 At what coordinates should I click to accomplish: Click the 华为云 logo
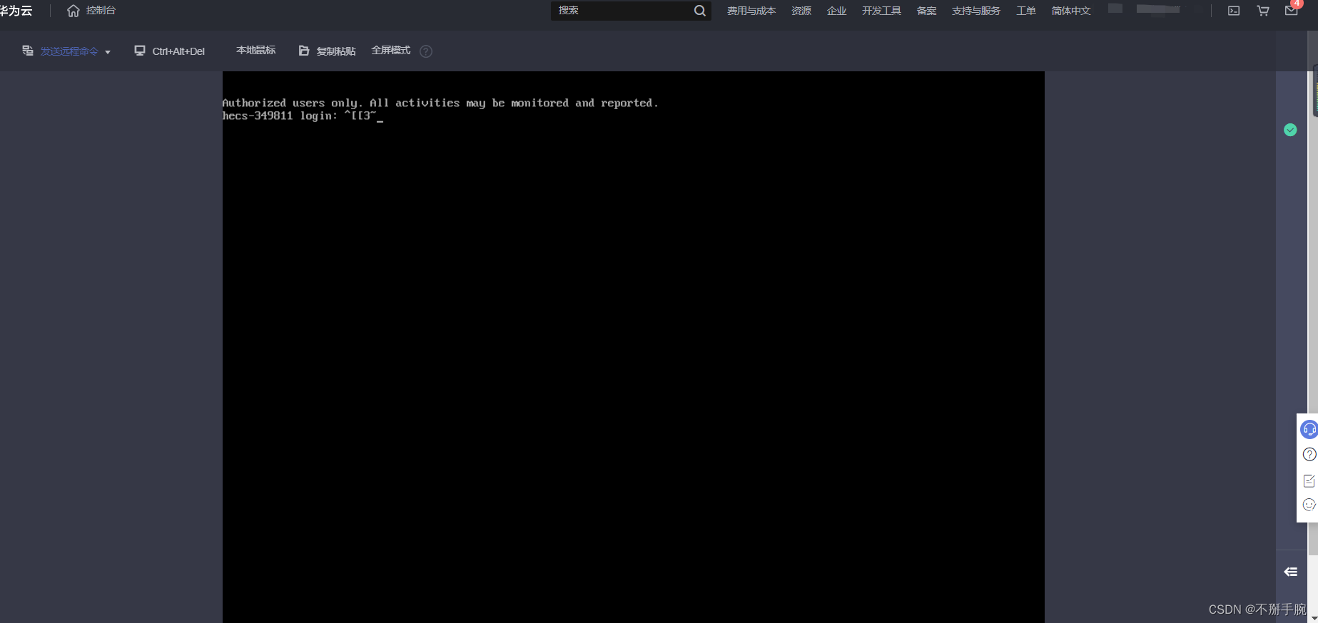(16, 11)
